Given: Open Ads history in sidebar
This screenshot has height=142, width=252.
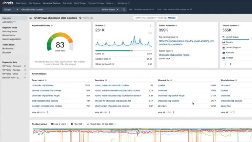Looking at the screenshot, I should [x=8, y=22].
